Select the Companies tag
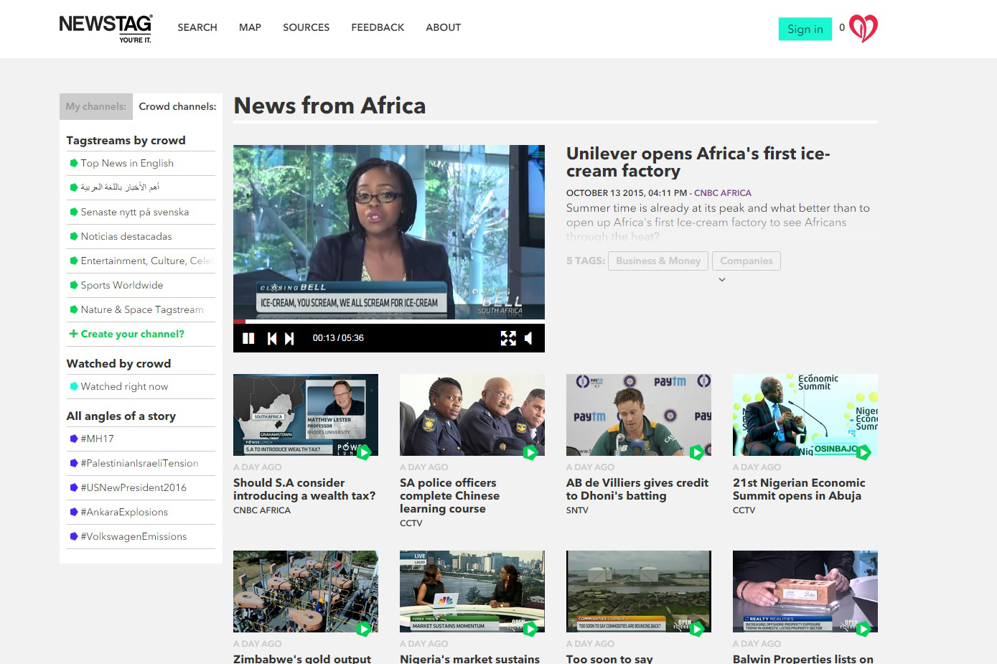The image size is (997, 664). click(x=746, y=261)
